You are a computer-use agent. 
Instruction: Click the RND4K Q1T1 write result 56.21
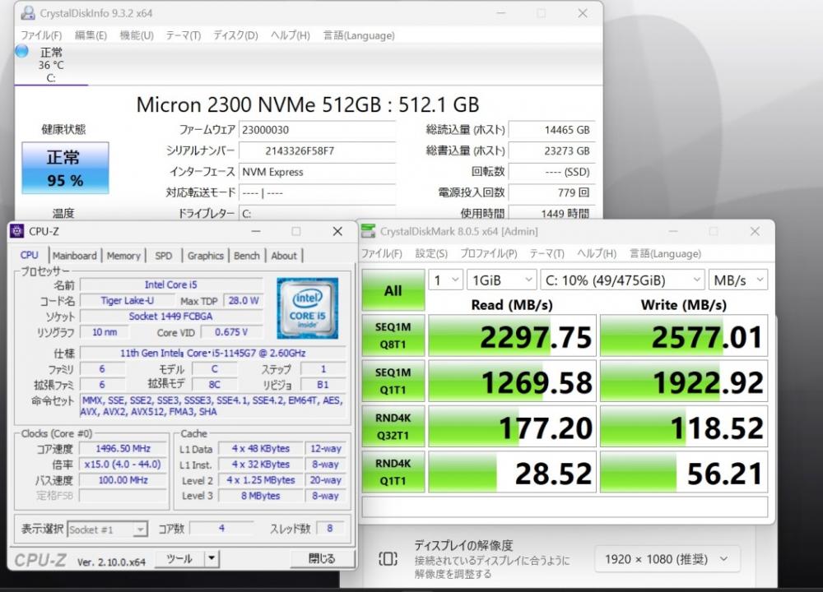684,473
